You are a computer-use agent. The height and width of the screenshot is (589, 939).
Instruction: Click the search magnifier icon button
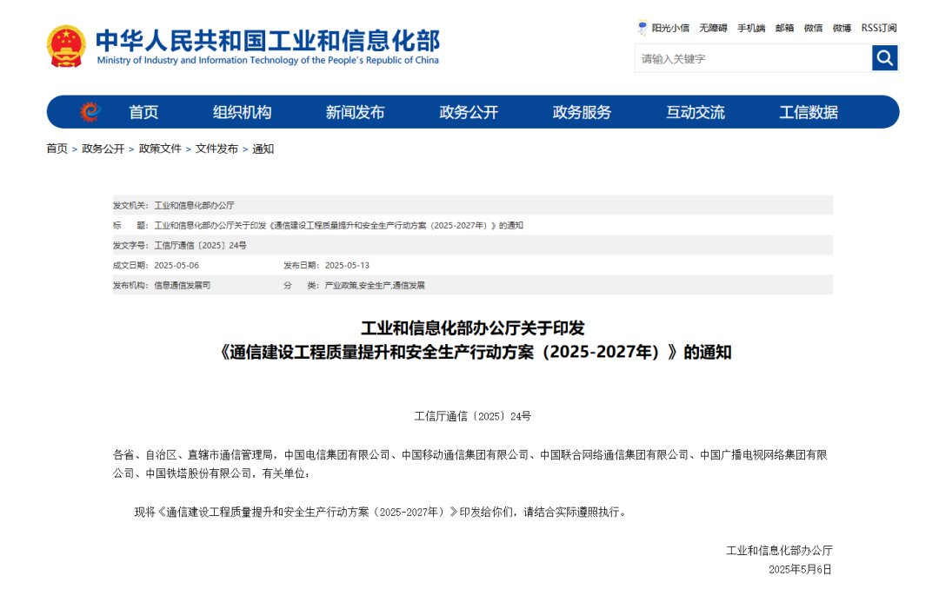tap(884, 58)
